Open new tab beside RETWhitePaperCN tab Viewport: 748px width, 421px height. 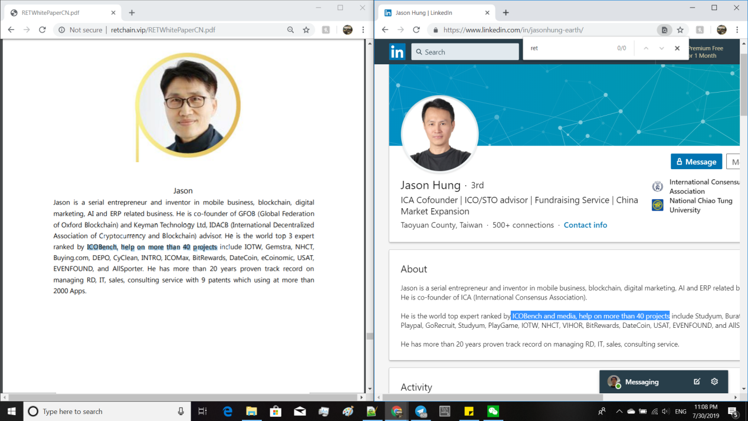click(x=132, y=12)
